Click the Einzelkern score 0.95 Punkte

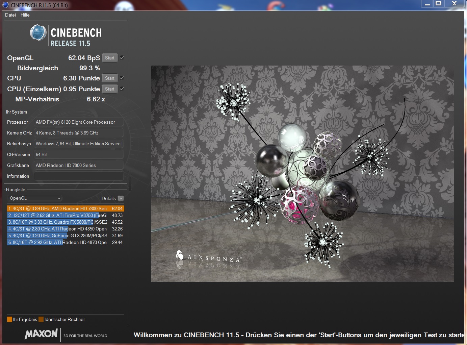[x=81, y=89]
